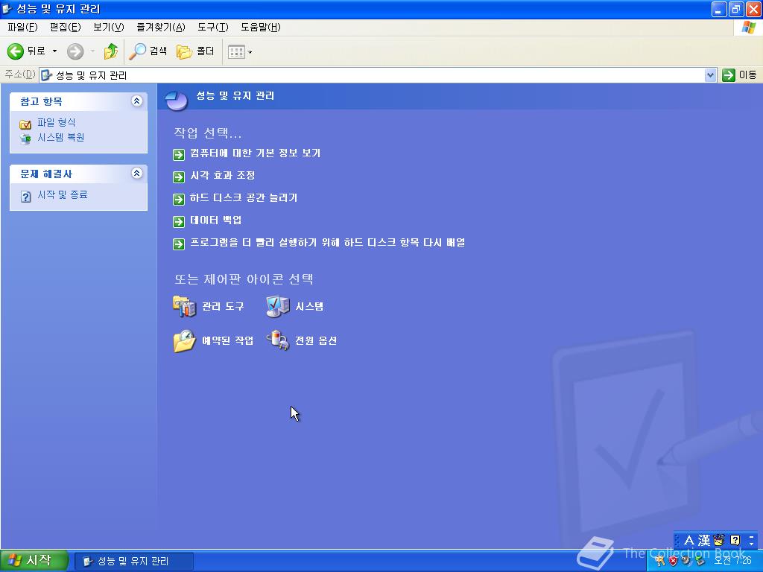
Task: Open the 파일(F) menu
Action: click(x=22, y=28)
